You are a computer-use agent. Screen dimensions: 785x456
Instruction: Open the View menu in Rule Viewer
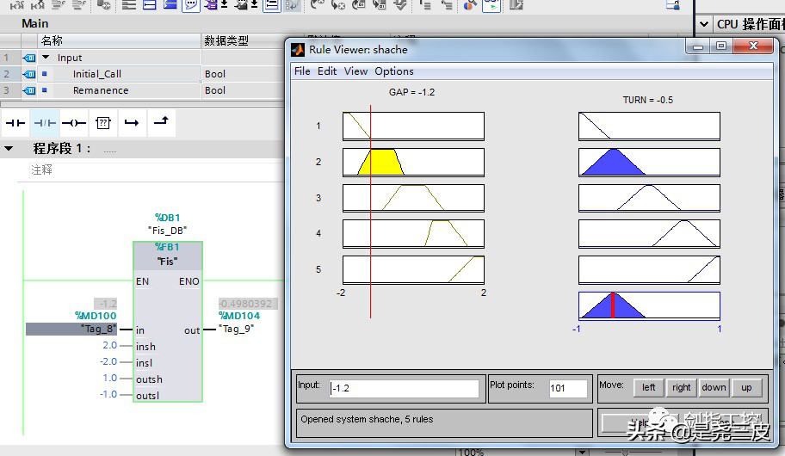coord(355,71)
